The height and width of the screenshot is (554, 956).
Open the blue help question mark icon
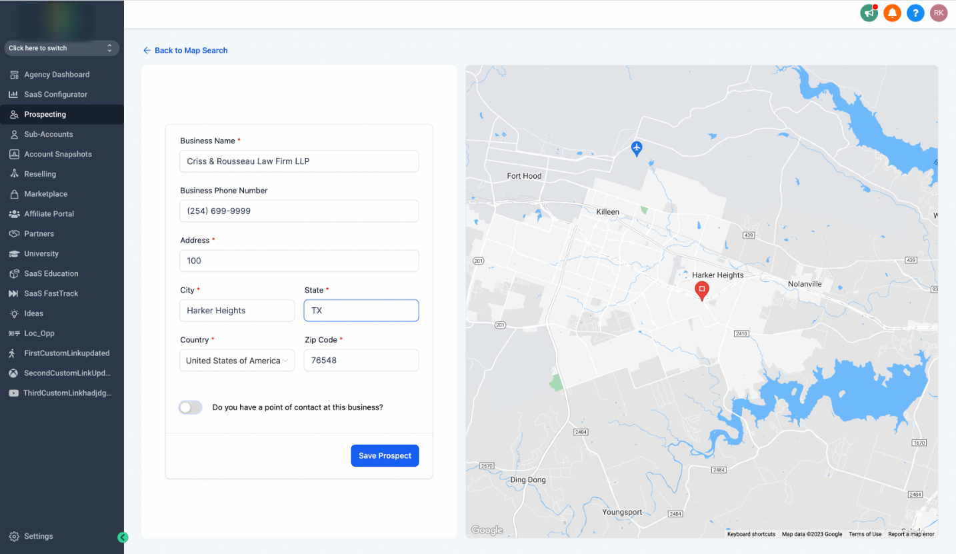(915, 13)
